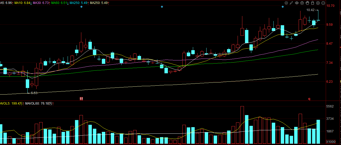Select the drawing pen tool
This screenshot has height=145, width=341.
click(291, 3)
